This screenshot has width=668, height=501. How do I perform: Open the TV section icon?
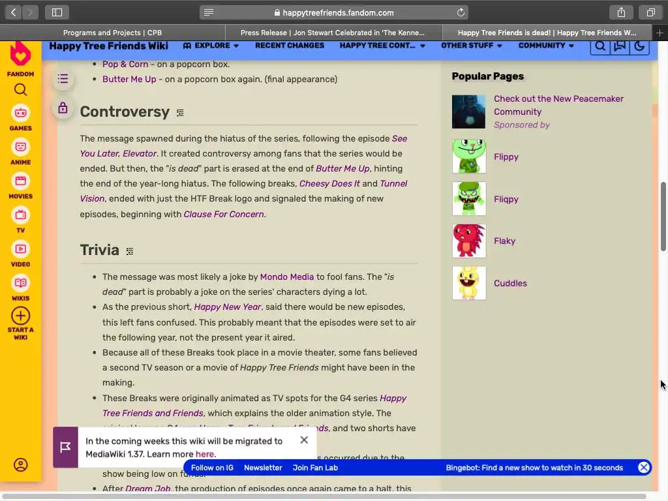(20, 215)
